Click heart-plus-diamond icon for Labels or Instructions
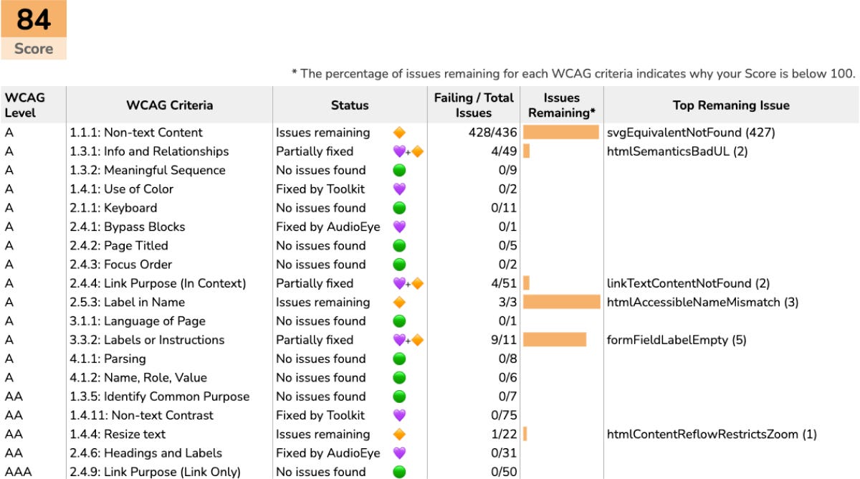Image resolution: width=860 pixels, height=479 pixels. coord(408,340)
